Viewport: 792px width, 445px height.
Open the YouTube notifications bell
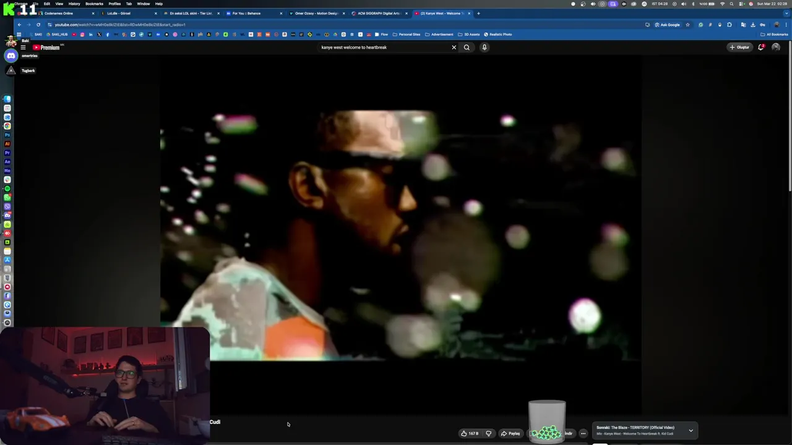pos(761,47)
